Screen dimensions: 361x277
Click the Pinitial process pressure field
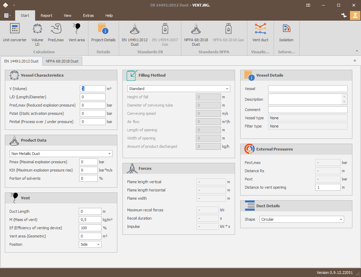click(93, 122)
